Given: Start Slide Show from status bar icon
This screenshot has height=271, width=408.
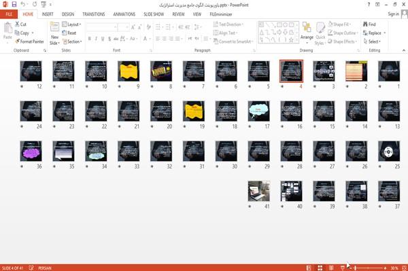Looking at the screenshot, I should pos(343,268).
